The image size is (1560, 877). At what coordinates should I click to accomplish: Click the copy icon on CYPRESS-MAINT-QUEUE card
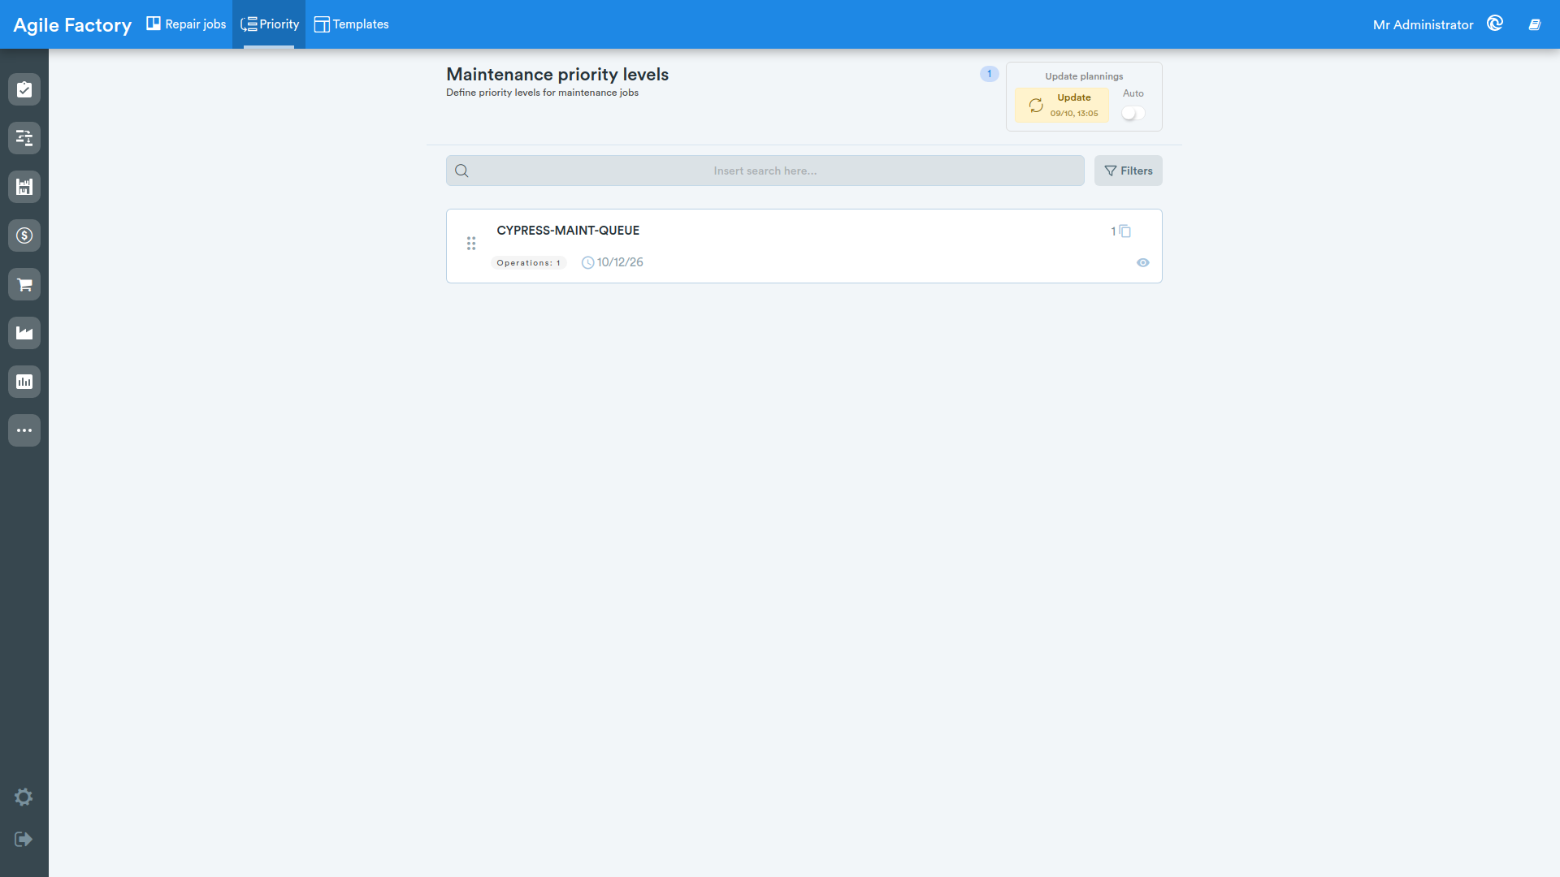click(x=1125, y=231)
